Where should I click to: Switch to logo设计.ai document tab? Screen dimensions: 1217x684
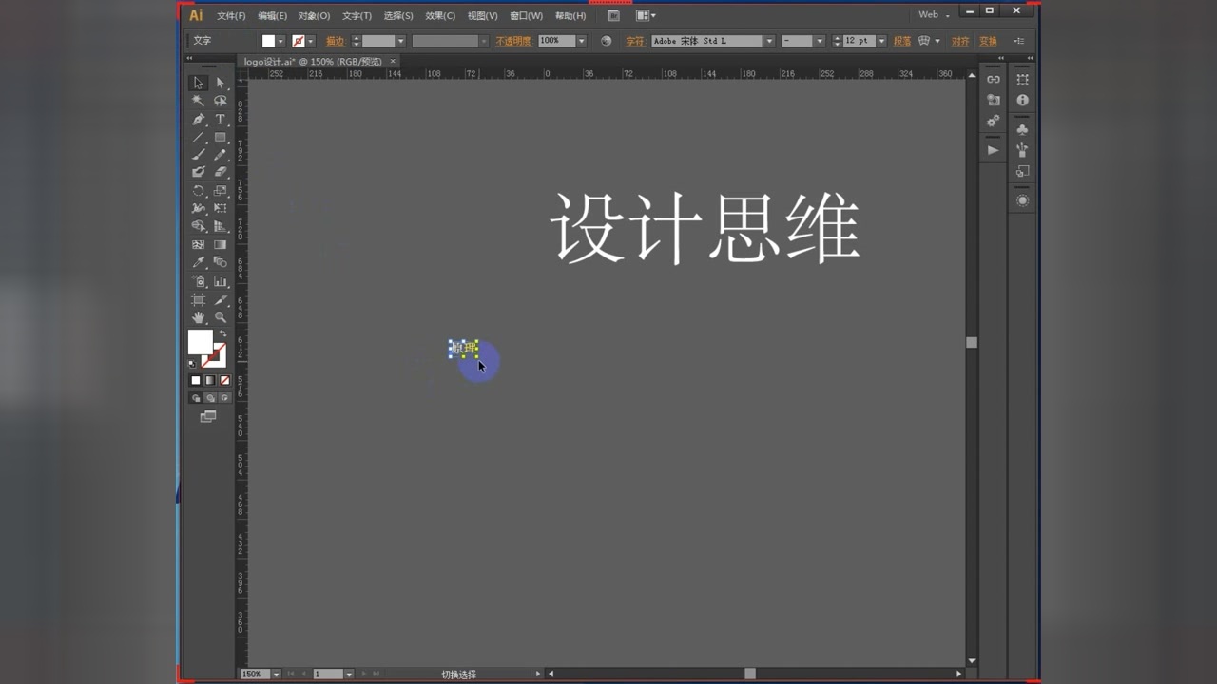[312, 62]
